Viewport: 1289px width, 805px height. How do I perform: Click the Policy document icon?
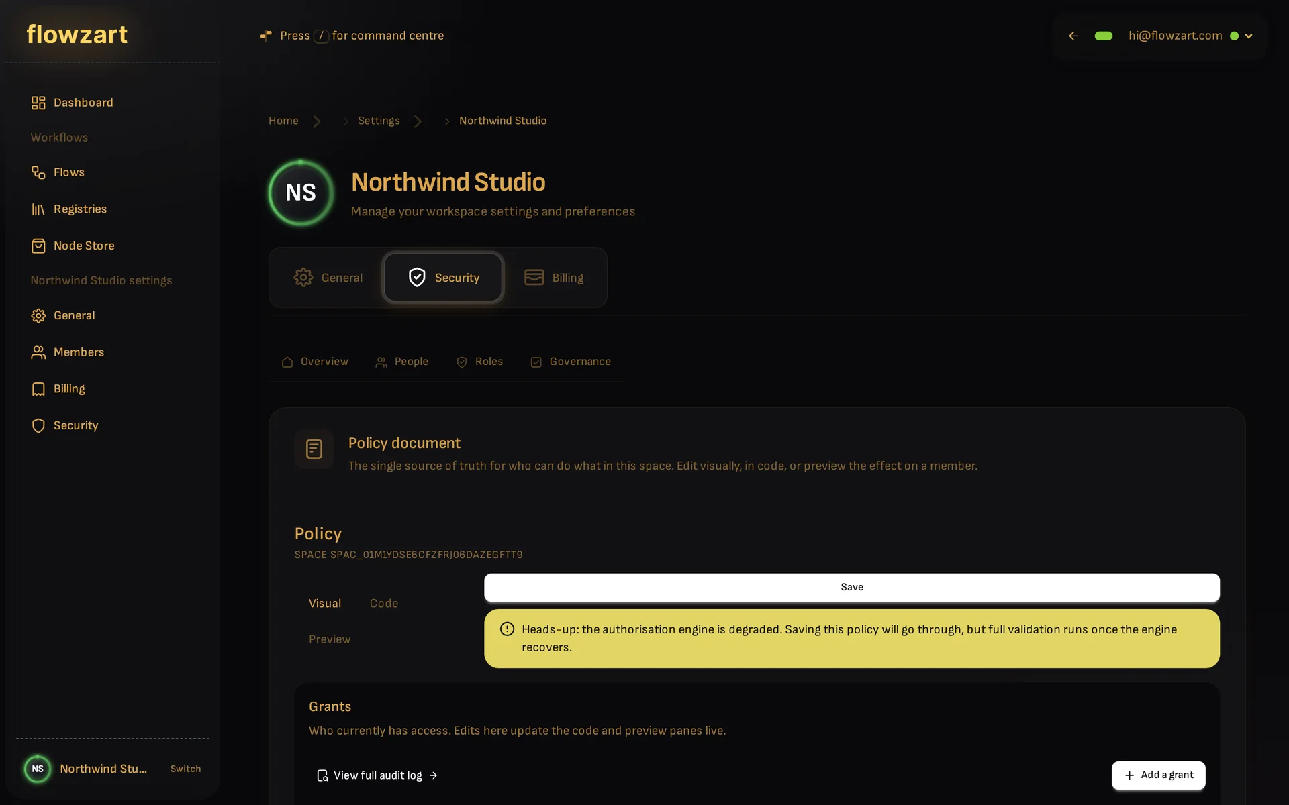tap(314, 449)
